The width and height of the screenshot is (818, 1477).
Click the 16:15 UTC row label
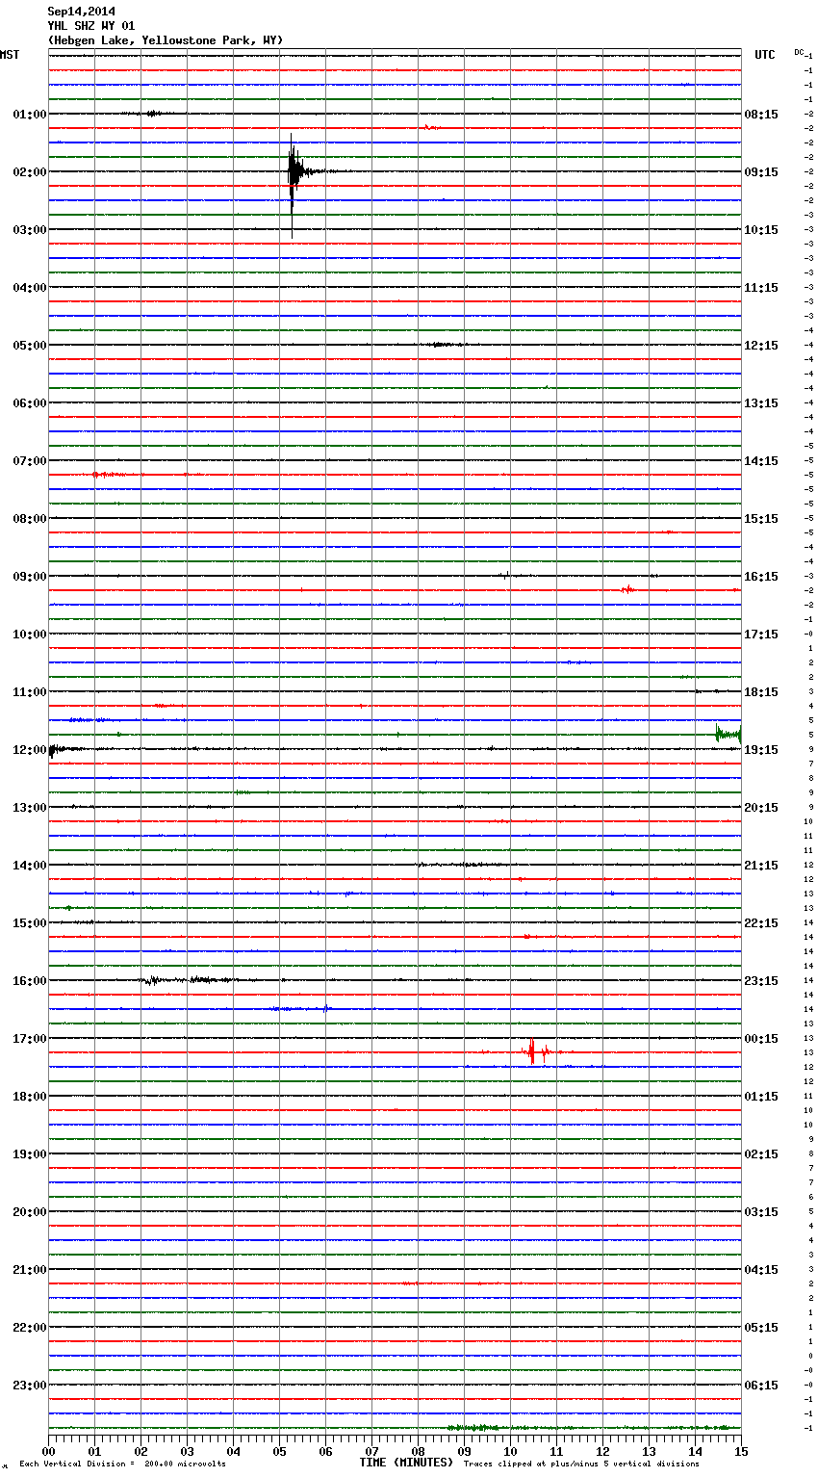761,577
